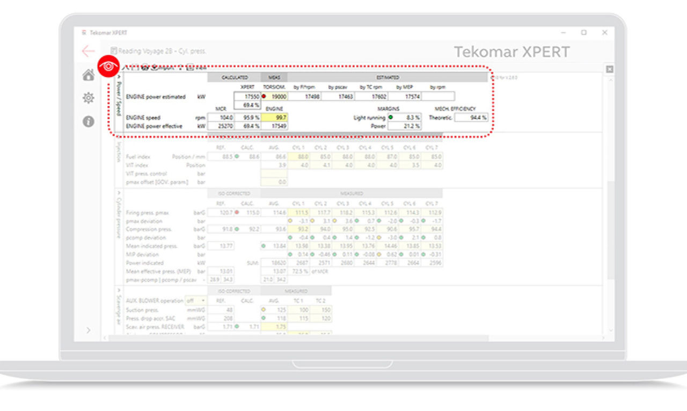Collapse the Cylinder pressure section

(119, 192)
